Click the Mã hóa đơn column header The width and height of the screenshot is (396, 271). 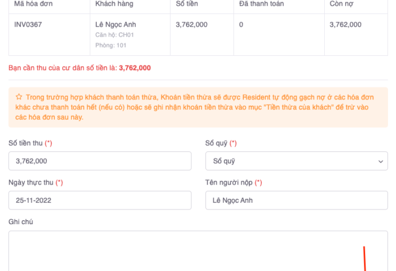(x=33, y=4)
